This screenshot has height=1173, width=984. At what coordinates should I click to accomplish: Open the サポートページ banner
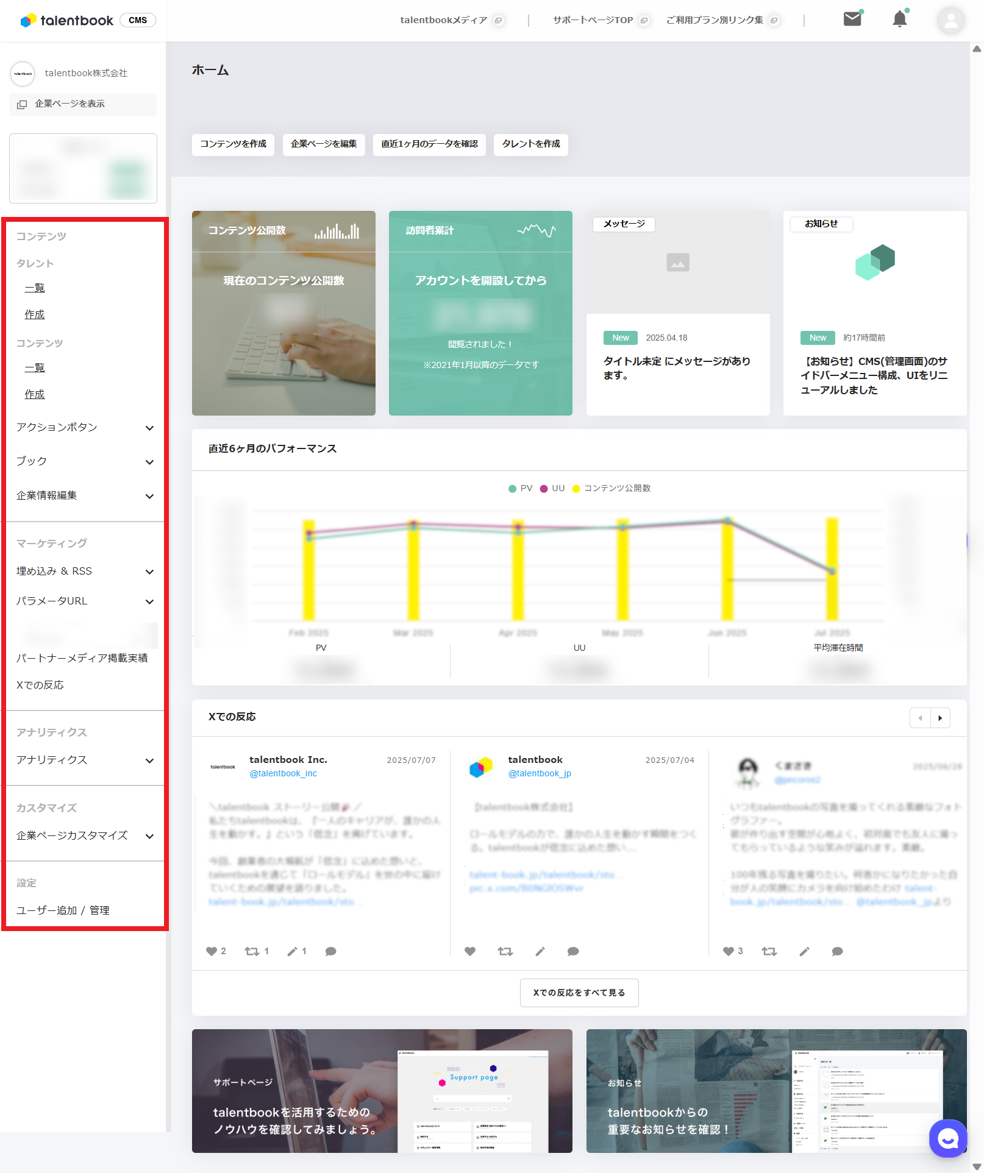[x=382, y=1091]
